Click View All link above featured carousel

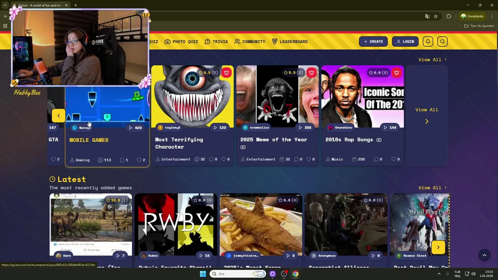pyautogui.click(x=432, y=59)
